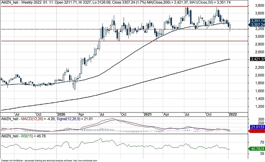Select the 3,351.74 blue price label

click(258, 21)
